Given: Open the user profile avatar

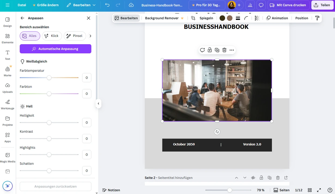Looking at the screenshot, I should click(232, 5).
